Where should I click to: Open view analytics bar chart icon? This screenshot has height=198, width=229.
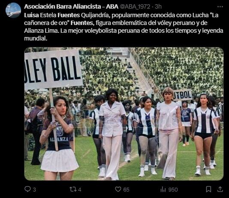(163, 189)
